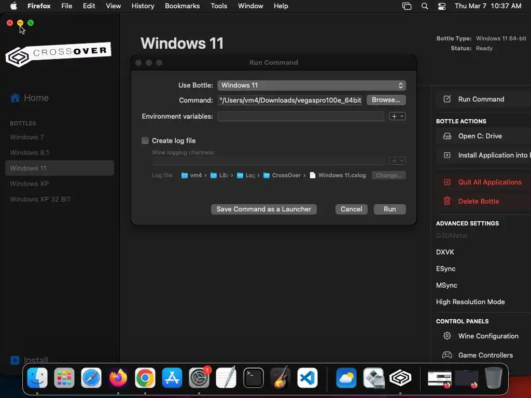
Task: Click CrossOver icon in the Dock
Action: pos(400,378)
